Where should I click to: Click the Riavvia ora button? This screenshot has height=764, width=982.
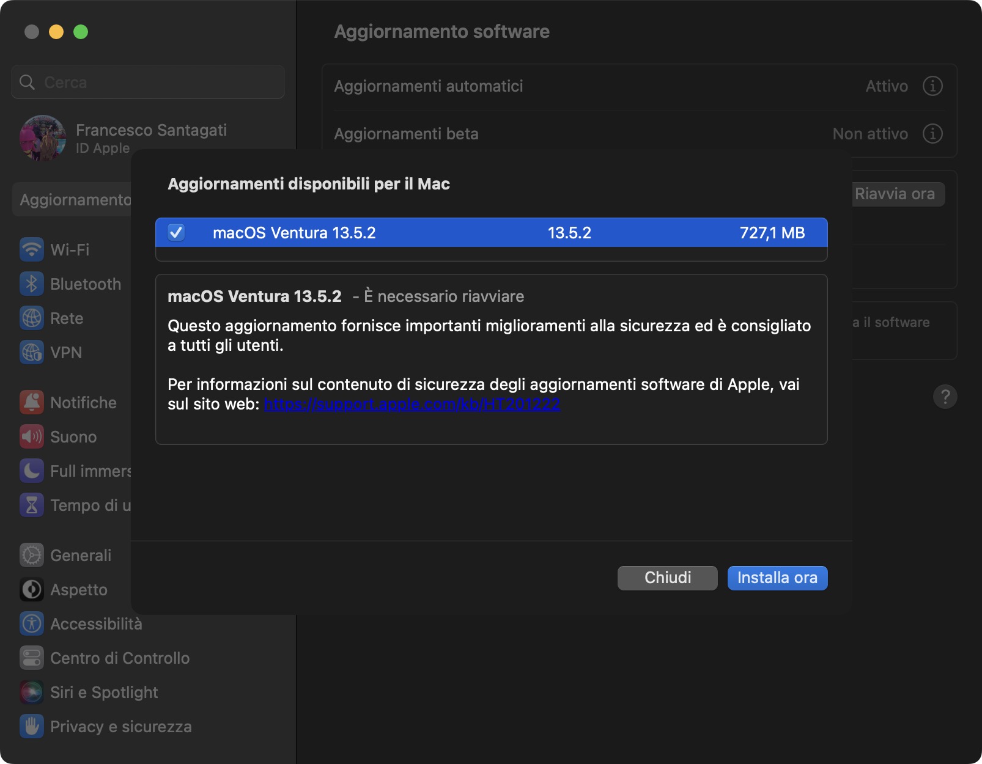[898, 194]
